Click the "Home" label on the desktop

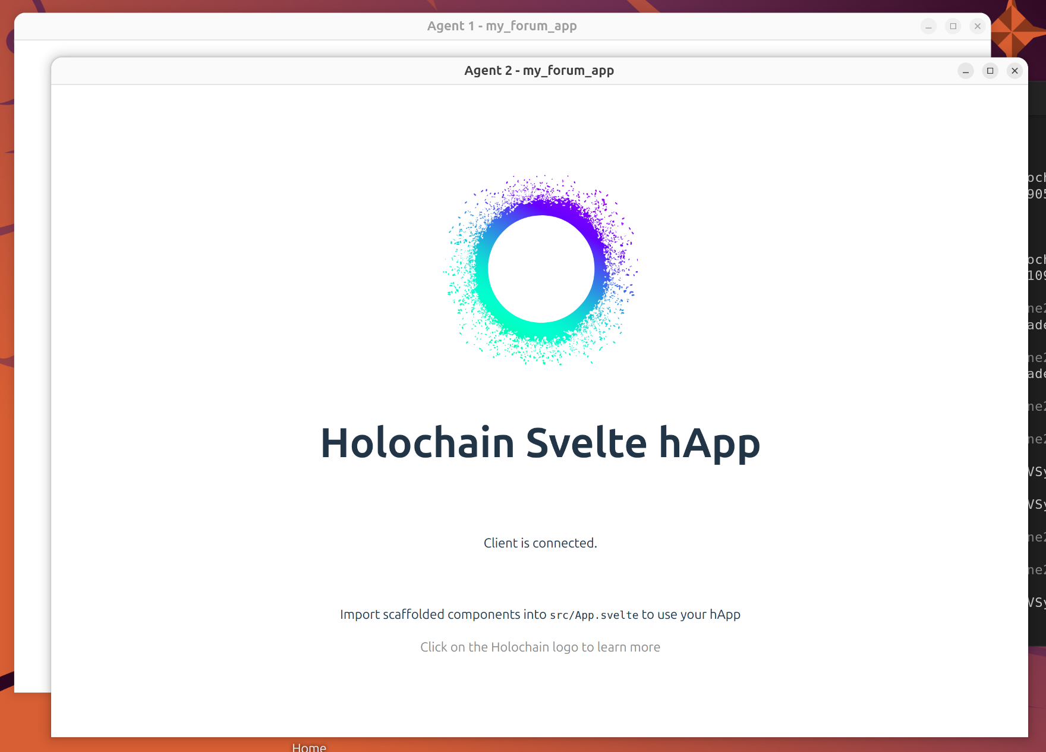pyautogui.click(x=309, y=747)
